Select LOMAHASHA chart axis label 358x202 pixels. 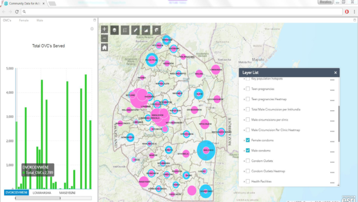click(x=42, y=193)
